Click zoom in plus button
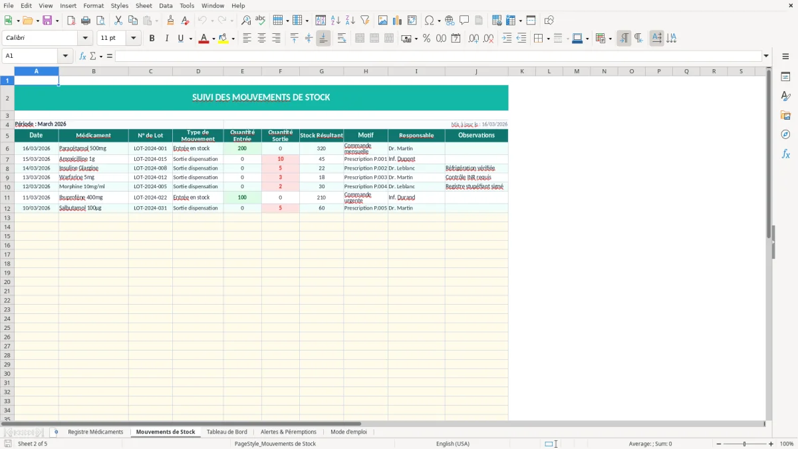Viewport: 798px width, 449px height. click(771, 444)
